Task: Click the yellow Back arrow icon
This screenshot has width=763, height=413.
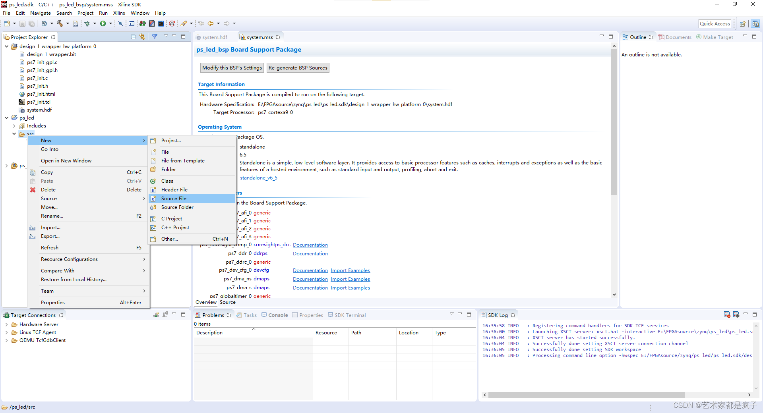Action: [211, 23]
